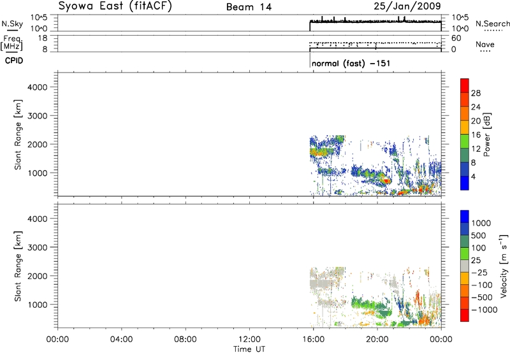Click the "Slant Range [km]" label of velocity panel
The image size is (510, 353).
18,266
